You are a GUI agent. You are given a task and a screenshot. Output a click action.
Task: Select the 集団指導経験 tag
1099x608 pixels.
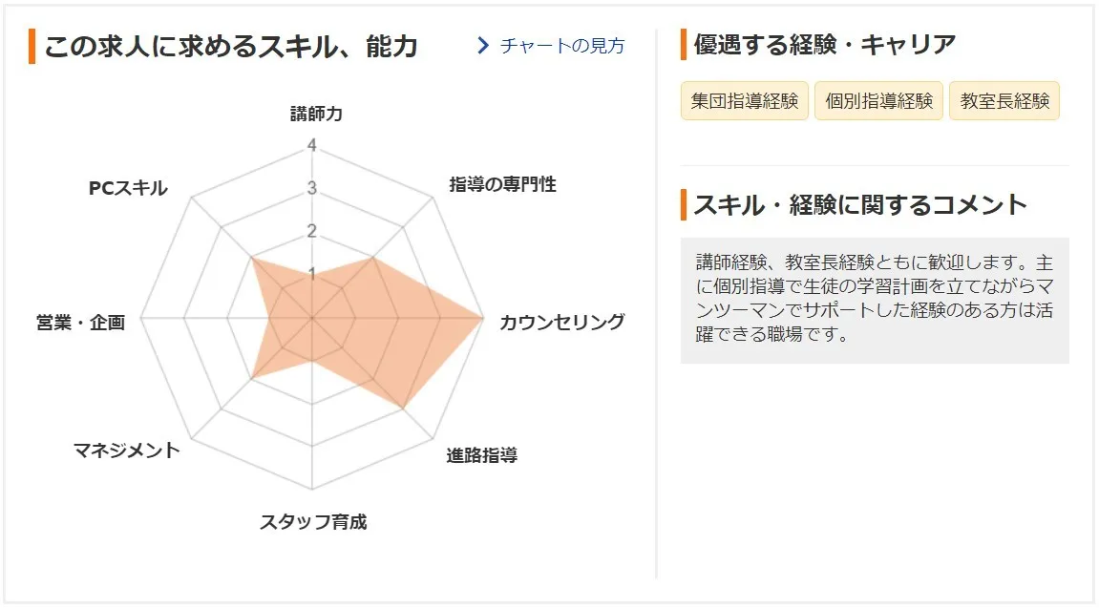click(745, 101)
